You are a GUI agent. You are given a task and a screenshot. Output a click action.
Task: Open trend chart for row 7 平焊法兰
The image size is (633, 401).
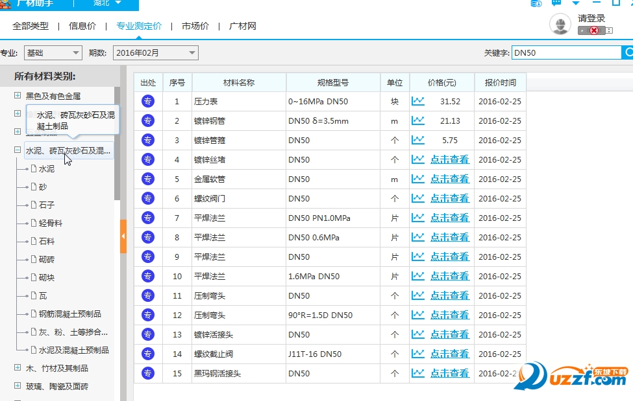click(x=418, y=218)
